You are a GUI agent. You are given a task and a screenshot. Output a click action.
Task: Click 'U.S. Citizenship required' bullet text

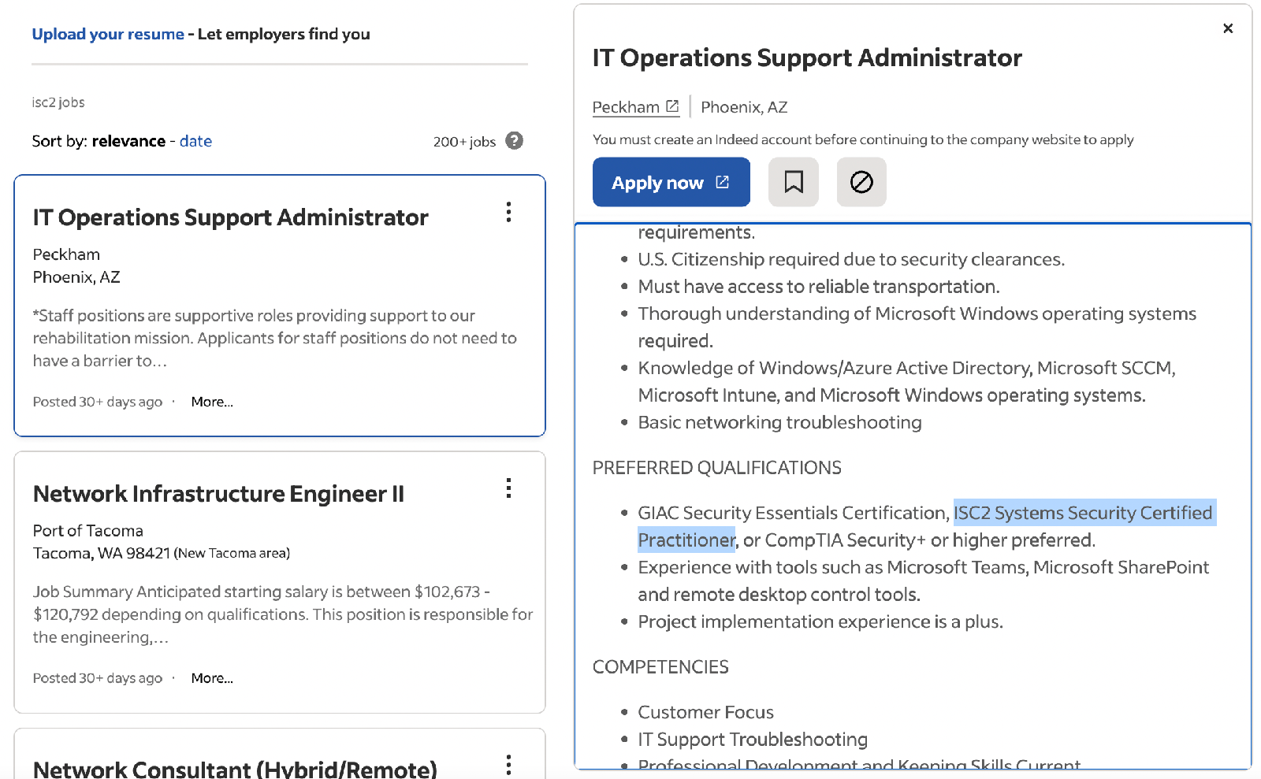851,260
